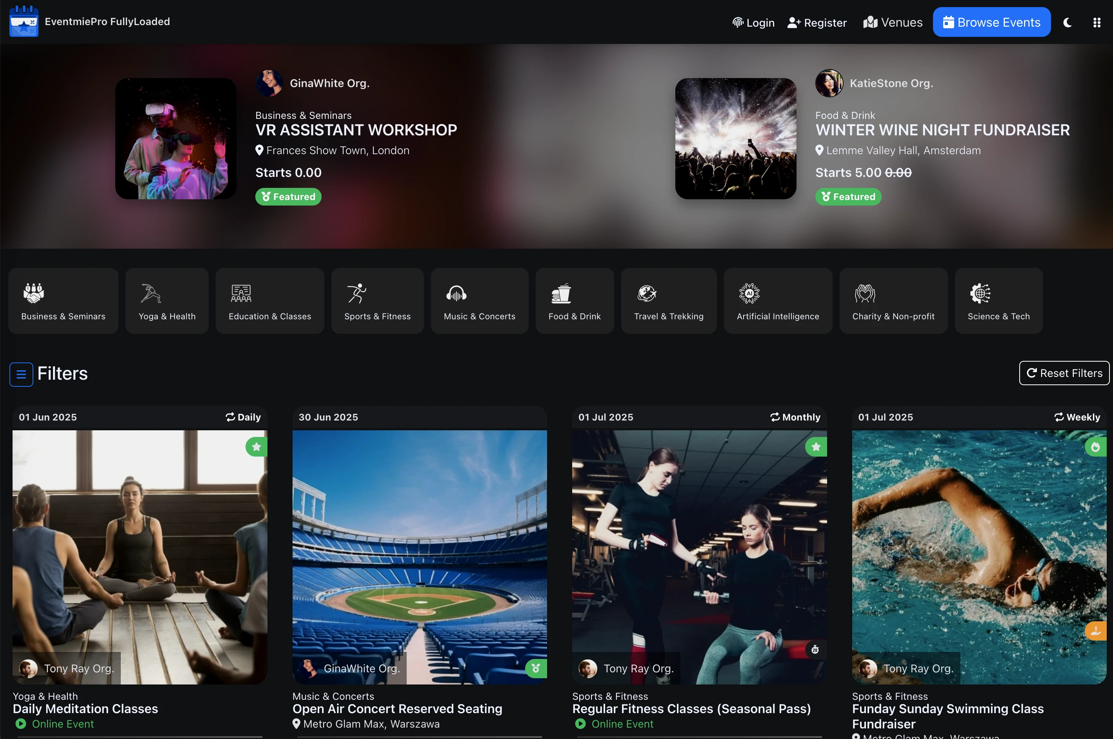
Task: Click the Daily repeat icon on meditation card
Action: 230,417
